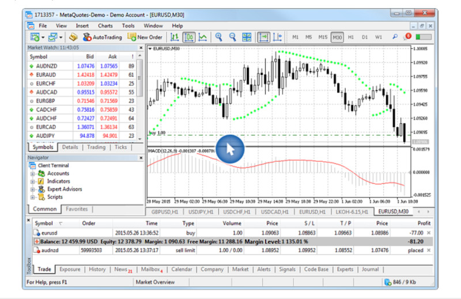
Task: Switch to Ticks tab in Market Watch
Action: pyautogui.click(x=120, y=147)
